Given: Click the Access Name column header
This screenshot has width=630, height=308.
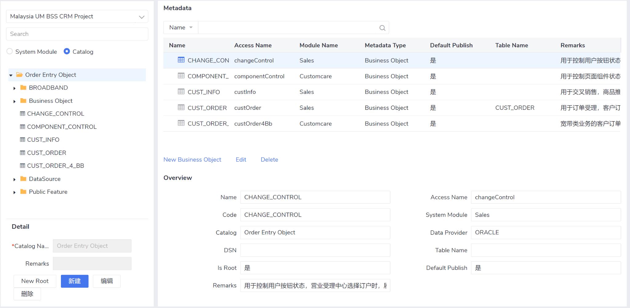Looking at the screenshot, I should point(253,45).
